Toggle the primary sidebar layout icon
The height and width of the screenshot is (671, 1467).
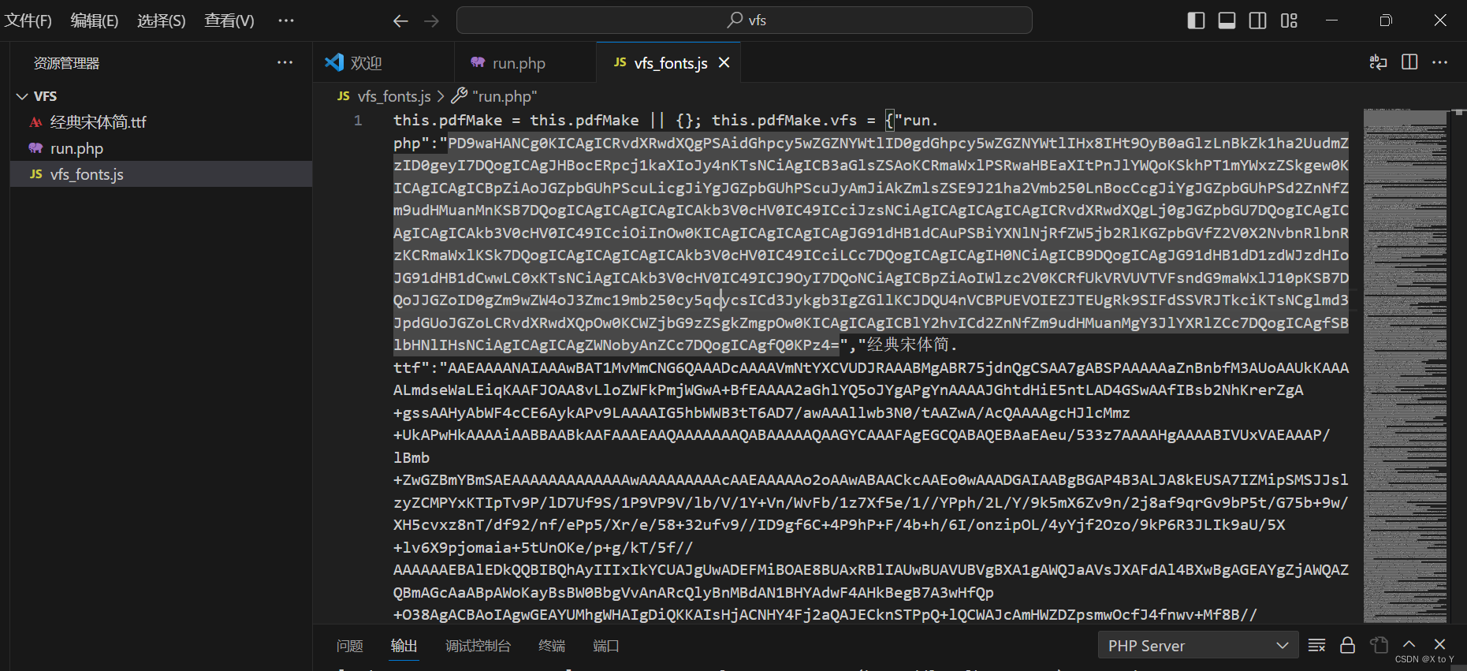(1196, 21)
